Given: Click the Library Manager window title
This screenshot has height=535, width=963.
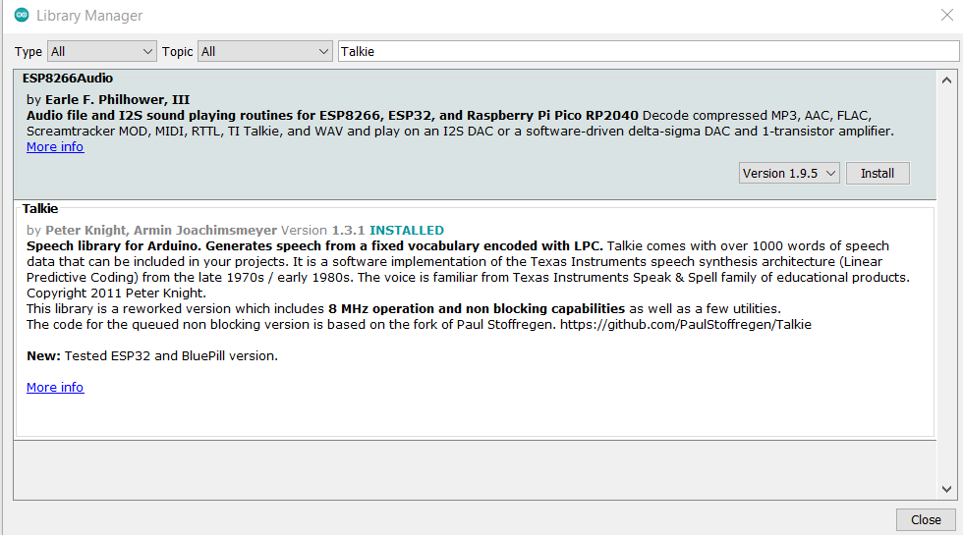Looking at the screenshot, I should [89, 16].
